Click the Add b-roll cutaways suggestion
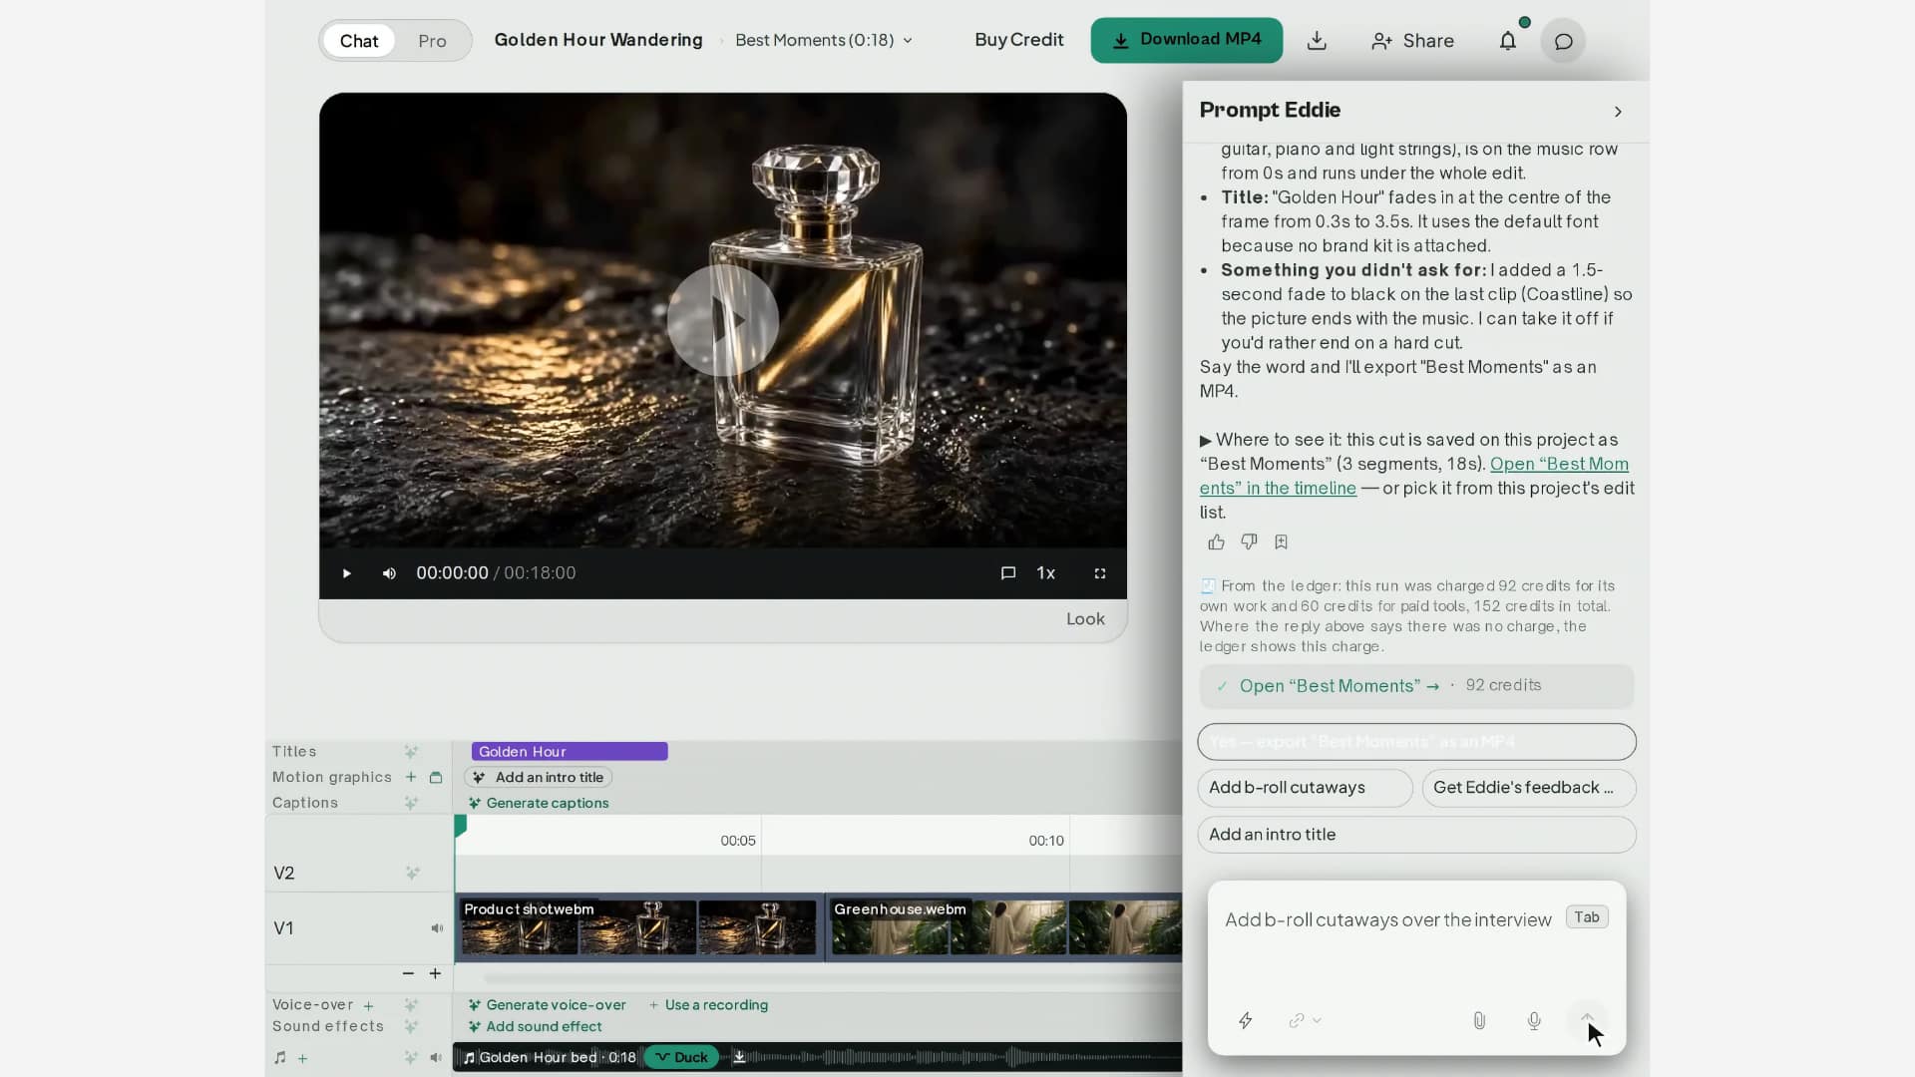 point(1305,788)
